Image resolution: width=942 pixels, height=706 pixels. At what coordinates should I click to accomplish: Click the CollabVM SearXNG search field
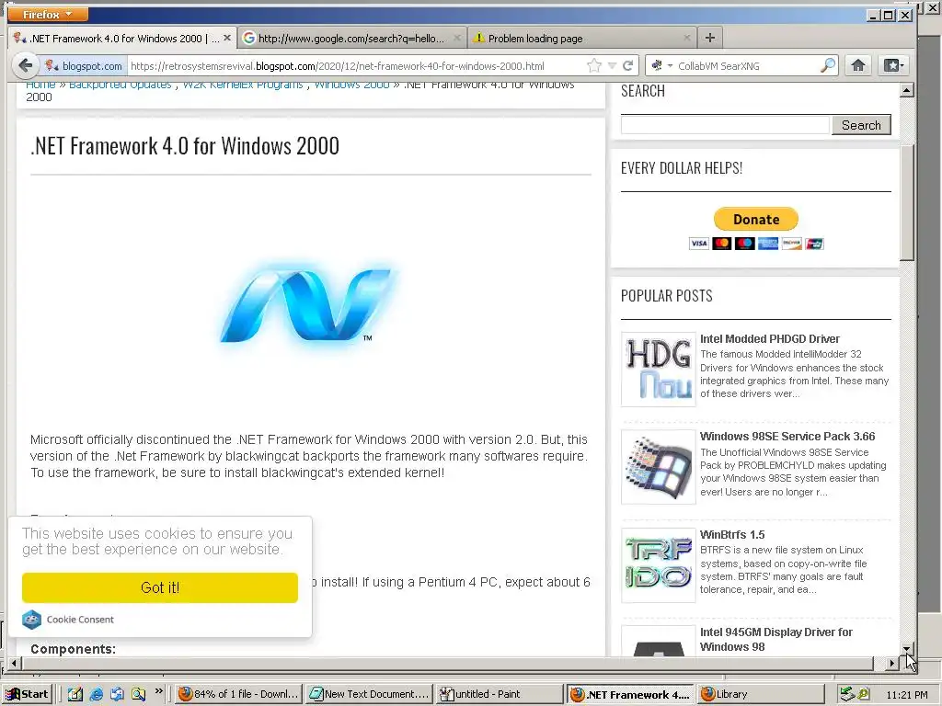click(x=747, y=66)
